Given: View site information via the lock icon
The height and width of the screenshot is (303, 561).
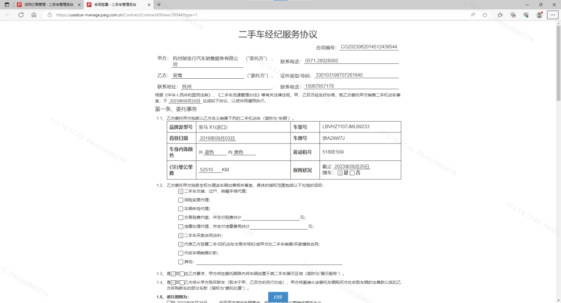Looking at the screenshot, I should coord(50,15).
